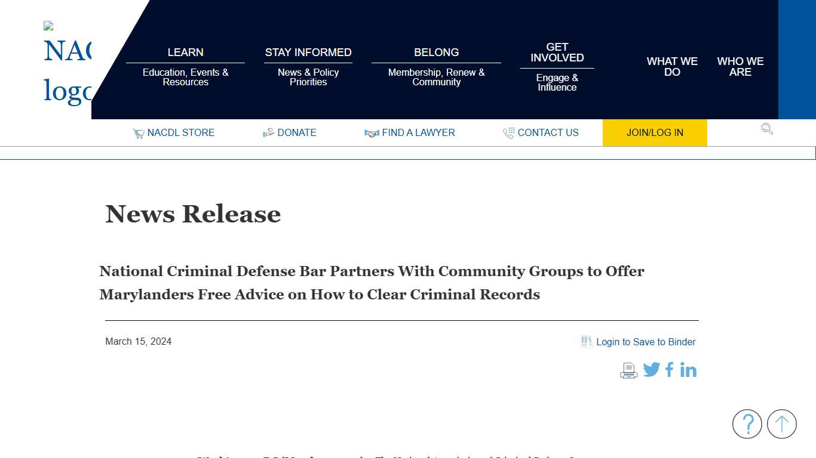Image resolution: width=816 pixels, height=458 pixels.
Task: Expand the BELONG membership menu
Action: coord(436,52)
